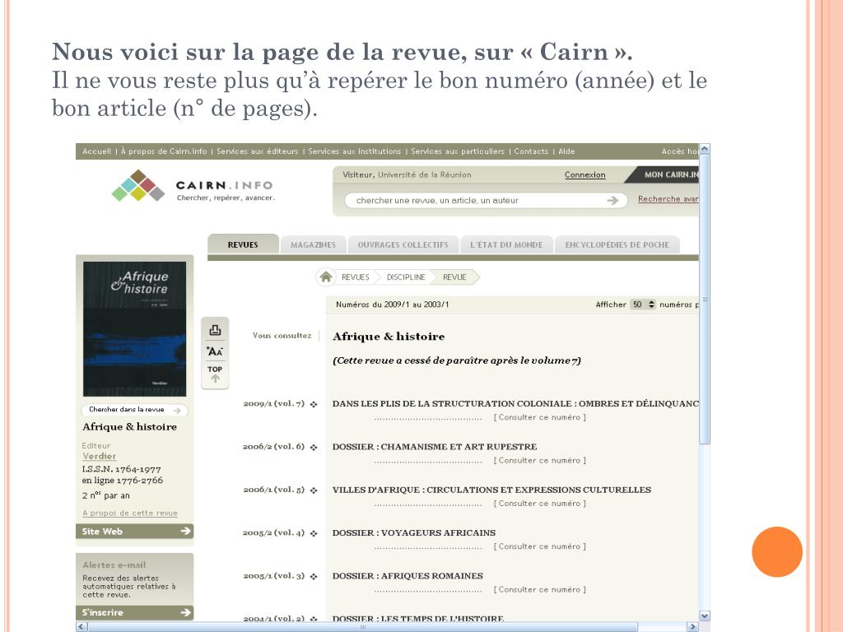Image resolution: width=843 pixels, height=632 pixels.
Task: Select the MAGAZINES tab
Action: pyautogui.click(x=313, y=244)
